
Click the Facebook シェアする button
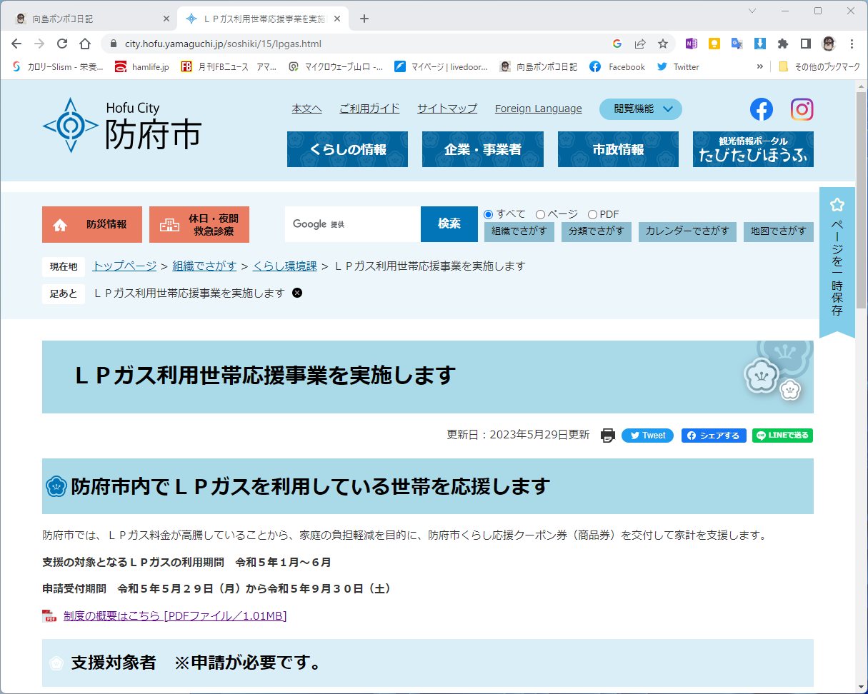(x=714, y=436)
